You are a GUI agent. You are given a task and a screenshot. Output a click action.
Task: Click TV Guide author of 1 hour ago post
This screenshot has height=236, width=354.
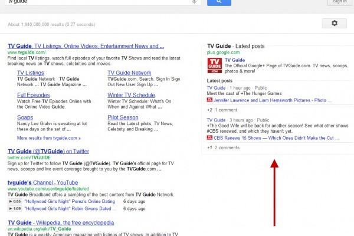click(216, 88)
